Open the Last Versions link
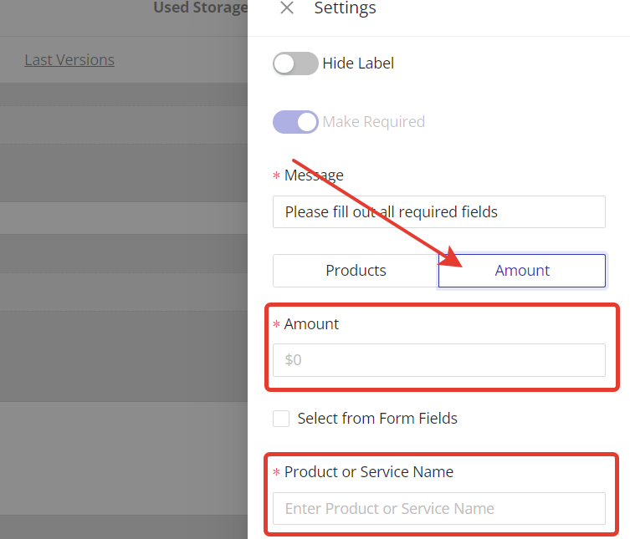 pos(69,60)
